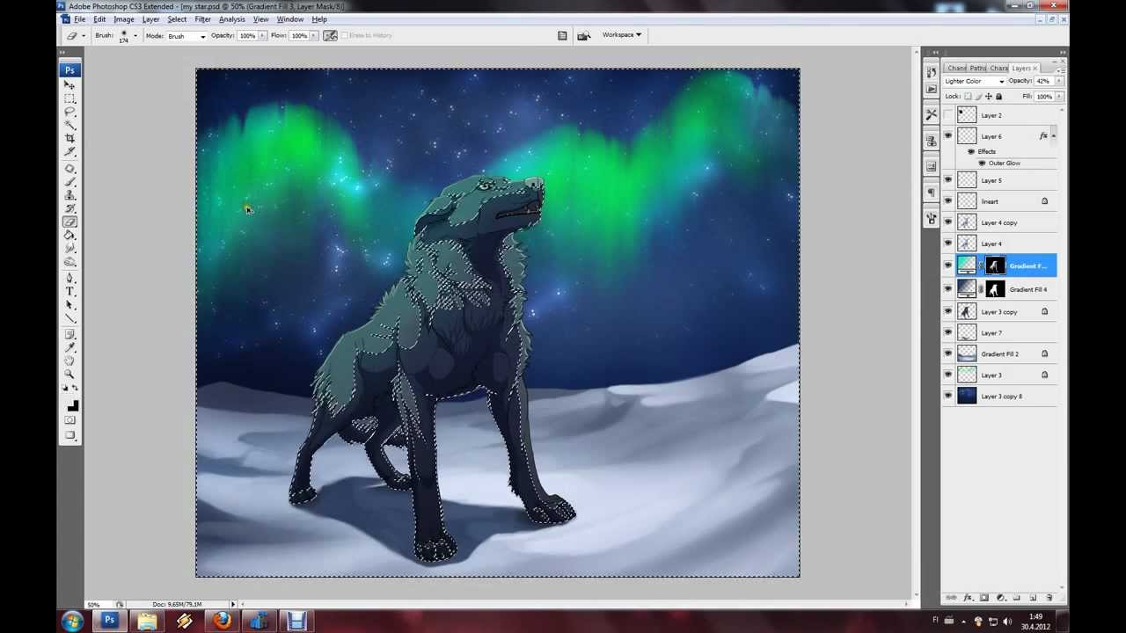Open Bridge from the options bar
The height and width of the screenshot is (633, 1126).
point(583,35)
